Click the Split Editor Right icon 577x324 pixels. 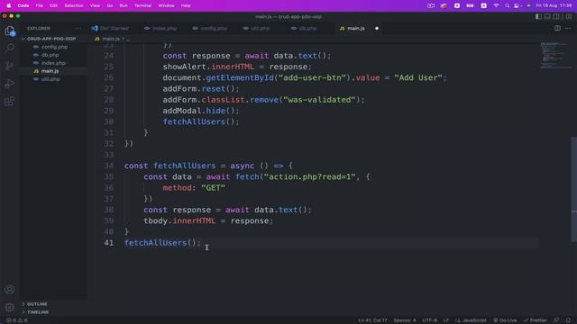[x=557, y=28]
